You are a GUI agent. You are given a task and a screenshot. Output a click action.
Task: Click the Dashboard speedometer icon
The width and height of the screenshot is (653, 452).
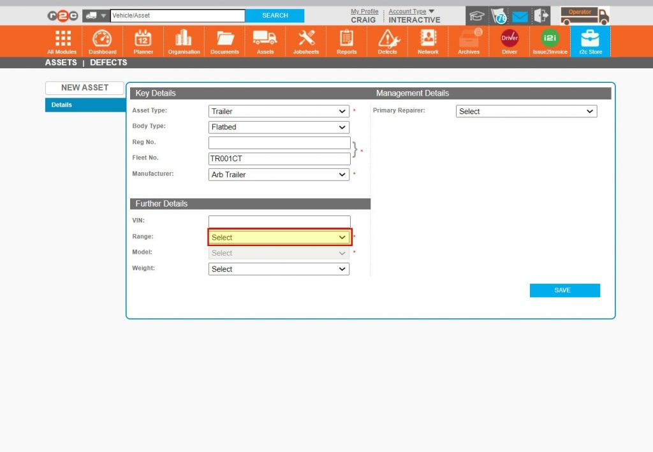tap(102, 37)
